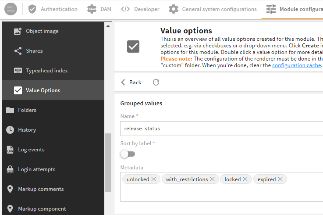Click the General system configurations gear icon
This screenshot has width=323, height=215.
coord(174,9)
